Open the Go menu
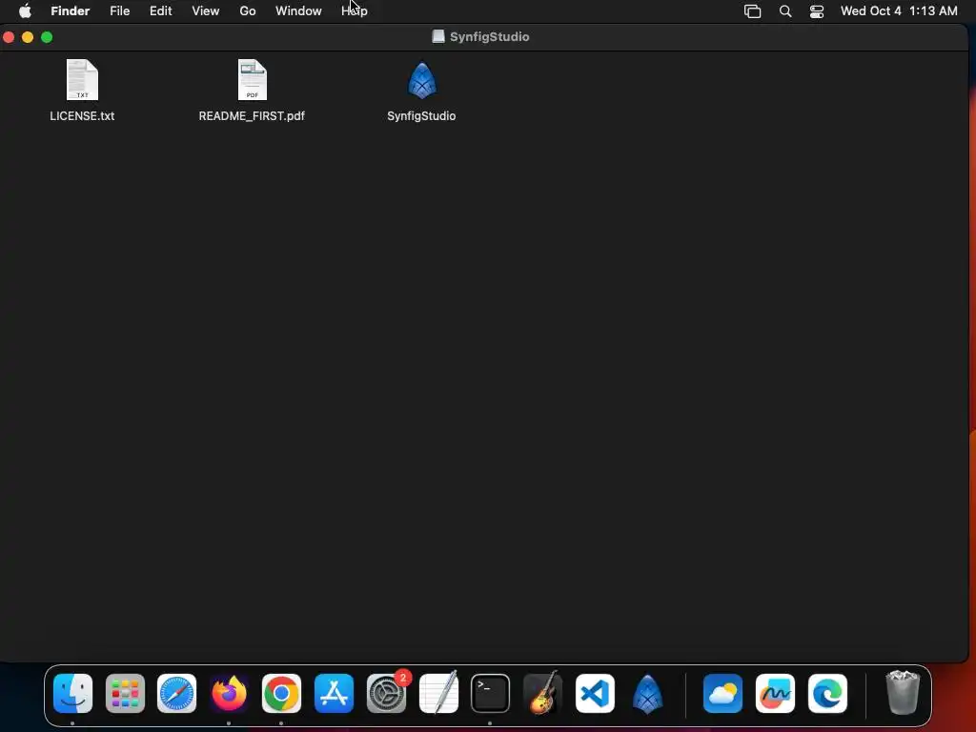The image size is (976, 732). [x=248, y=10]
